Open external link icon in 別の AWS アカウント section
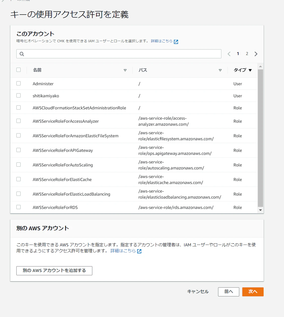 pos(139,251)
